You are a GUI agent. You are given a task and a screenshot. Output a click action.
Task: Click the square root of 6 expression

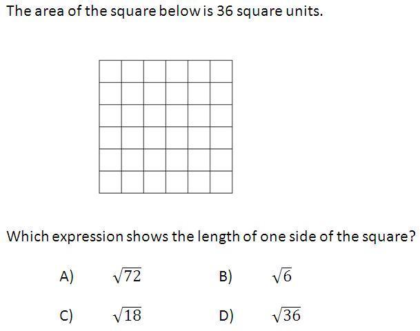tap(282, 276)
